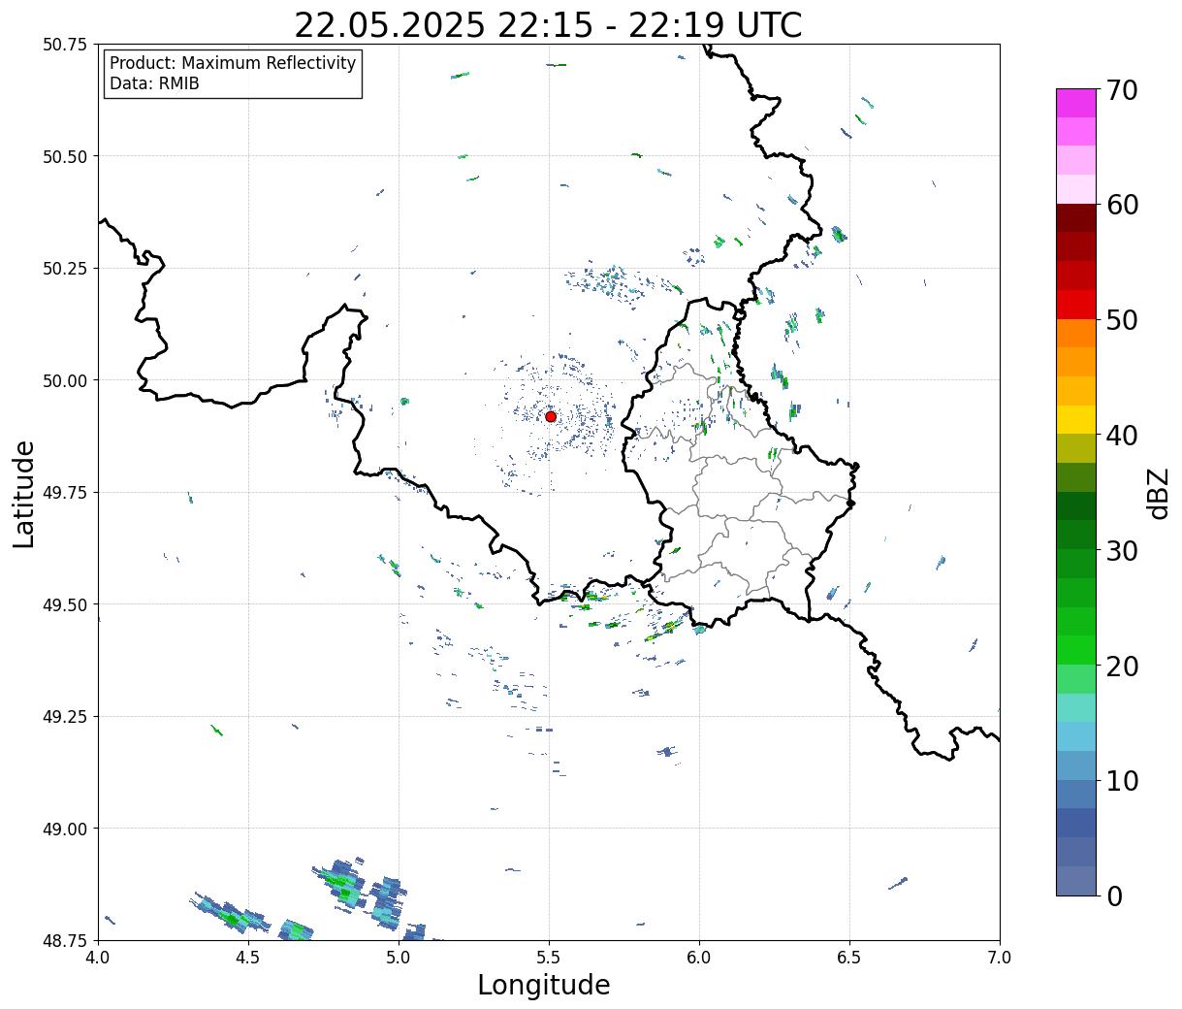Click latitude tick label 50.75
The height and width of the screenshot is (1009, 1182).
point(64,45)
